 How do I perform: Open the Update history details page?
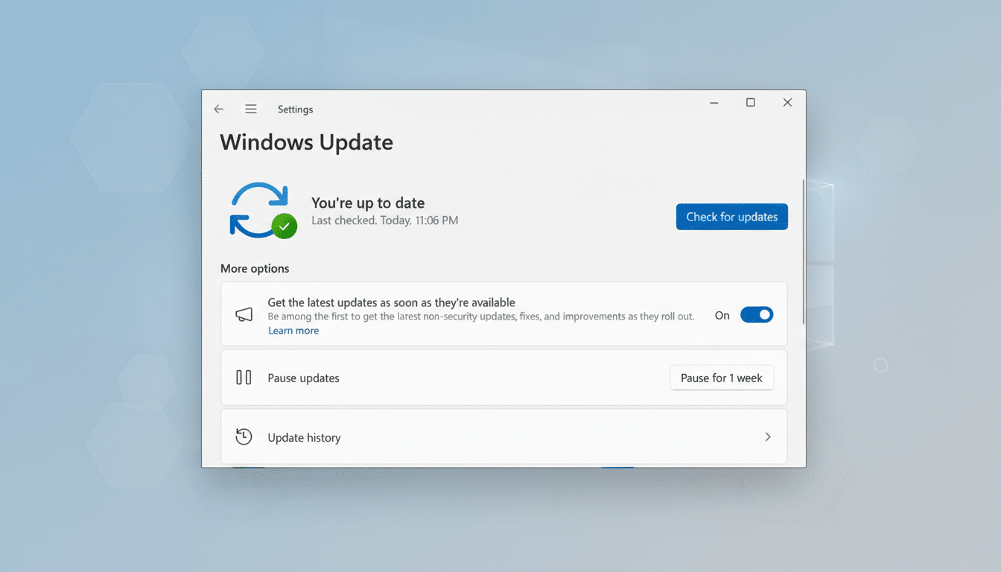click(x=503, y=436)
